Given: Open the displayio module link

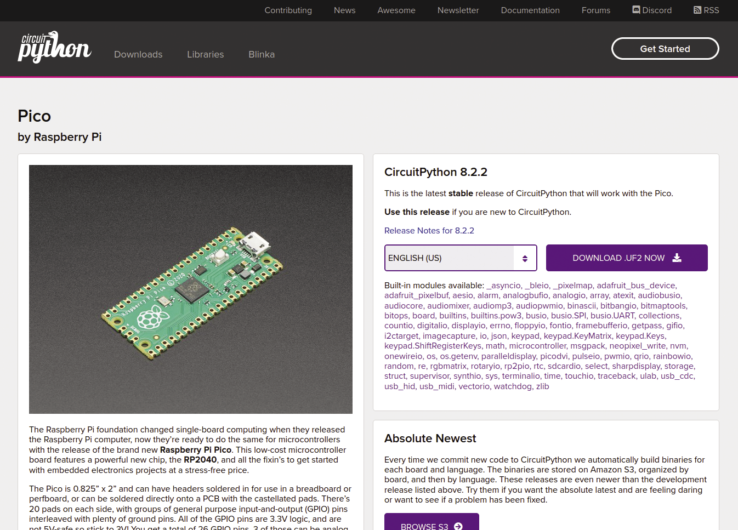Looking at the screenshot, I should [x=468, y=326].
